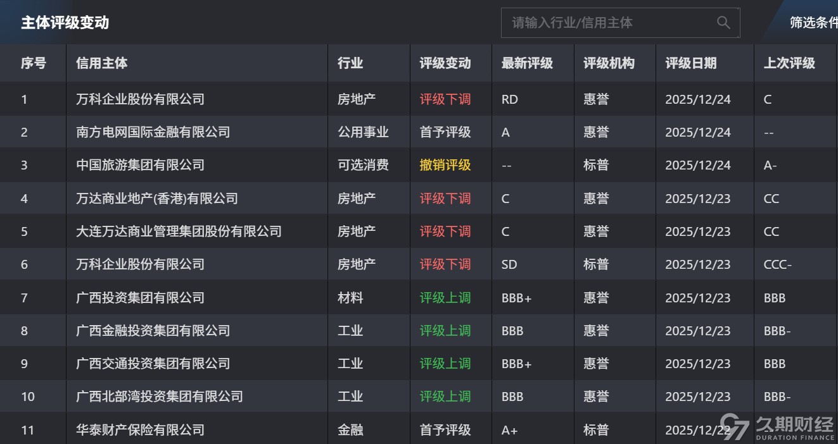Image resolution: width=838 pixels, height=444 pixels.
Task: Click the 评级机构 column header
Action: coord(609,63)
